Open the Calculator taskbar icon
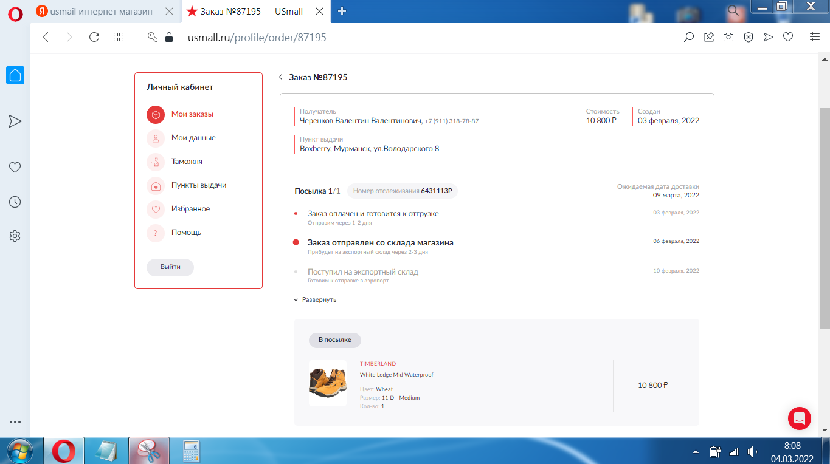Viewport: 830px width, 464px height. coord(192,451)
